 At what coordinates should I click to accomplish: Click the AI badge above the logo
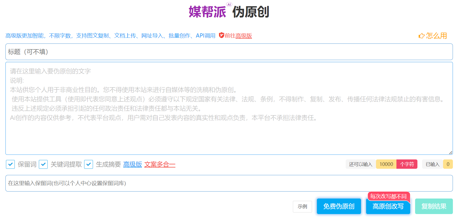[x=229, y=4]
